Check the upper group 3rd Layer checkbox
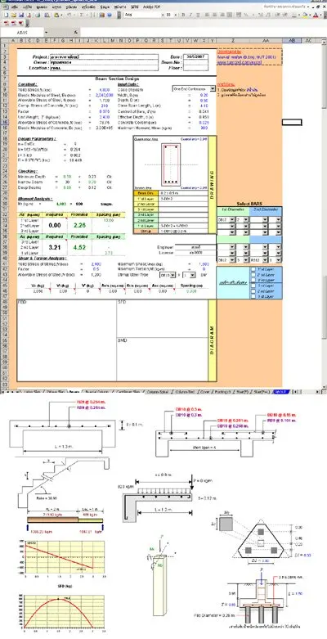The height and width of the screenshot is (639, 327). [253, 280]
